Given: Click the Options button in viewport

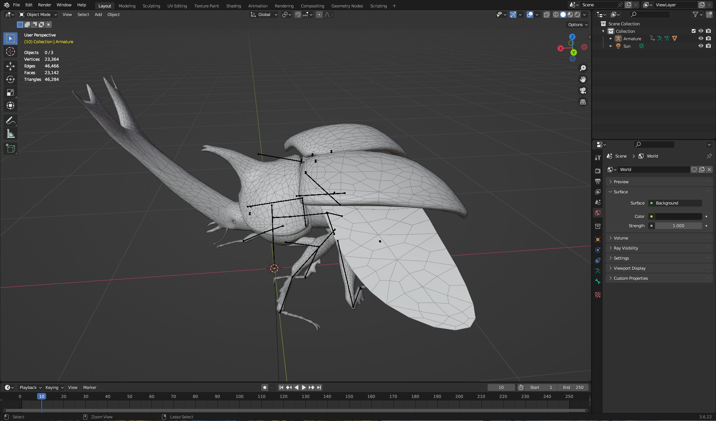Looking at the screenshot, I should pyautogui.click(x=578, y=25).
